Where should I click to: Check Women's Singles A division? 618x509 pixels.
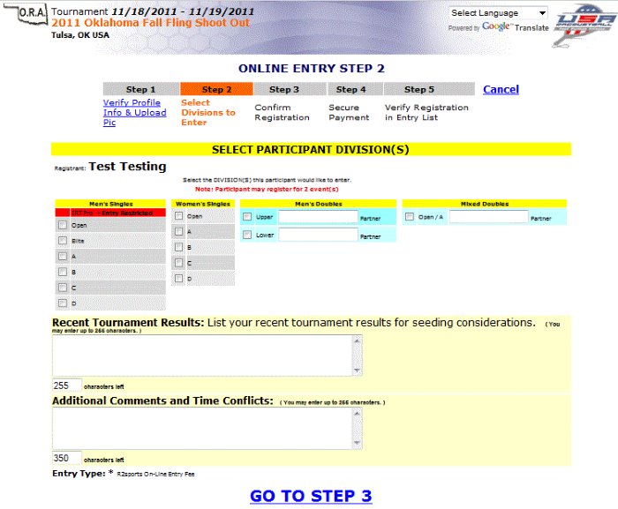(179, 231)
